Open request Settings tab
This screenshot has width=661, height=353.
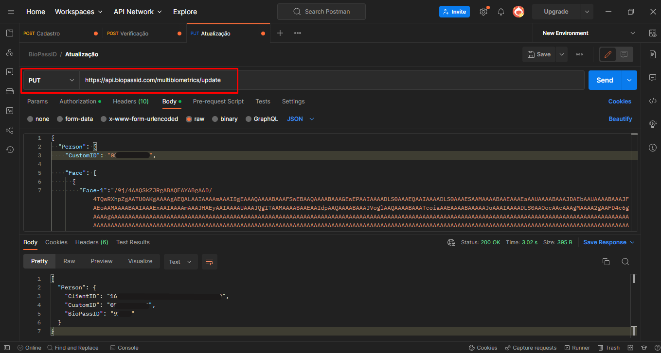293,101
